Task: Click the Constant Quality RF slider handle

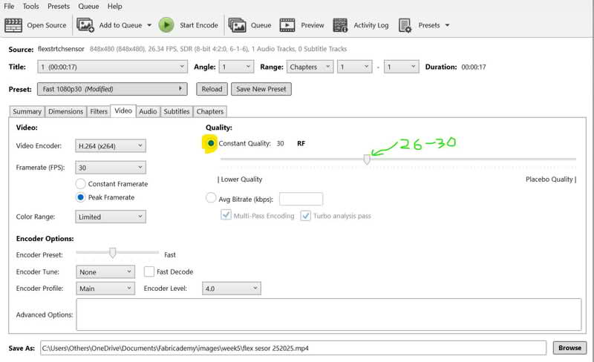Action: tap(367, 159)
